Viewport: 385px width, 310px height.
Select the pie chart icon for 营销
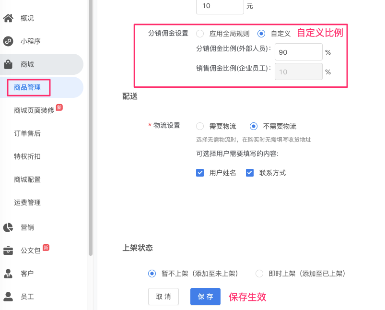click(8, 227)
